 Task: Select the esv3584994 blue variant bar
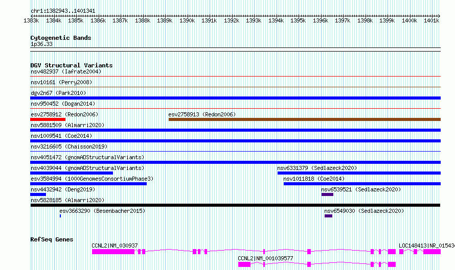coord(88,184)
